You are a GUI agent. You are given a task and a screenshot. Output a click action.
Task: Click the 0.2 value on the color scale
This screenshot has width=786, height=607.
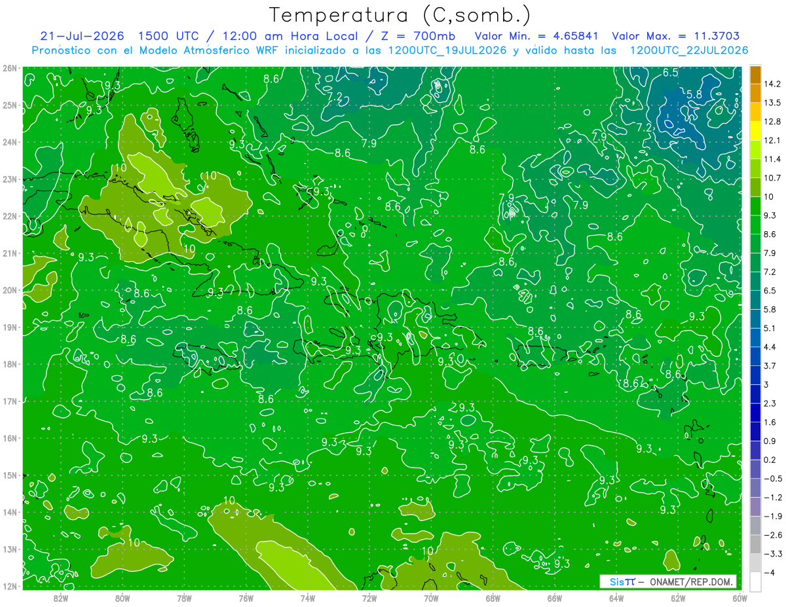tap(770, 460)
